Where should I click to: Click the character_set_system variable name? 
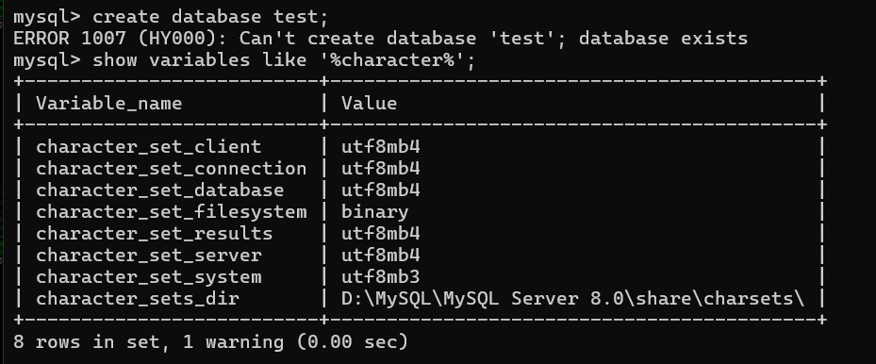[149, 277]
